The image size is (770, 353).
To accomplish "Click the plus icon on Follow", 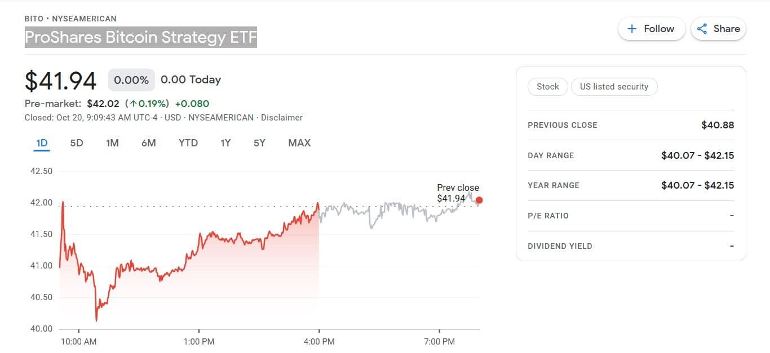I will pos(632,29).
